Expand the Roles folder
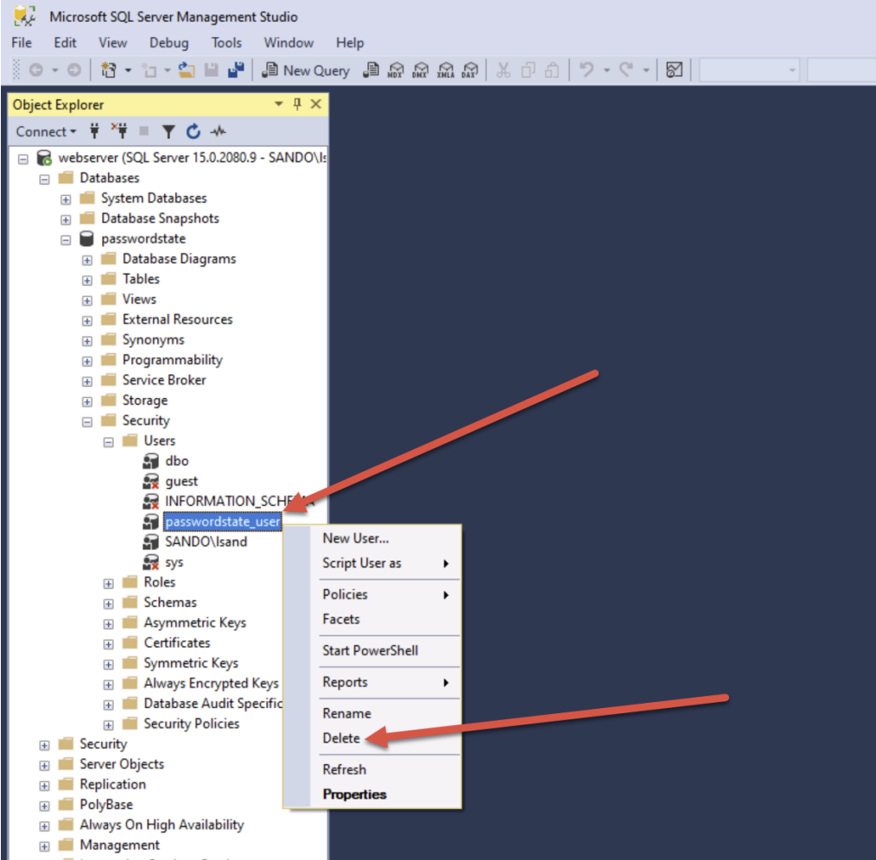The width and height of the screenshot is (876, 860). (x=108, y=584)
